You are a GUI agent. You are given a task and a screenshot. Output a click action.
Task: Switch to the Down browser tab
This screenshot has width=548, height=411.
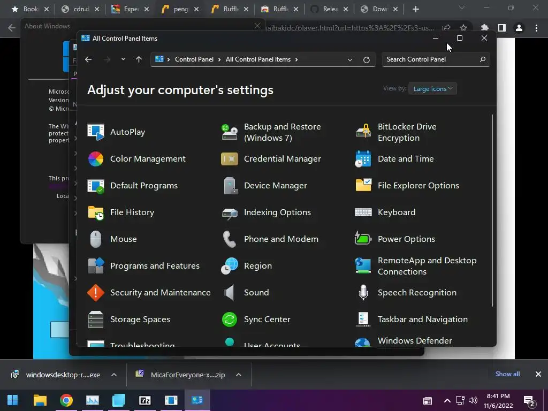coord(379,9)
